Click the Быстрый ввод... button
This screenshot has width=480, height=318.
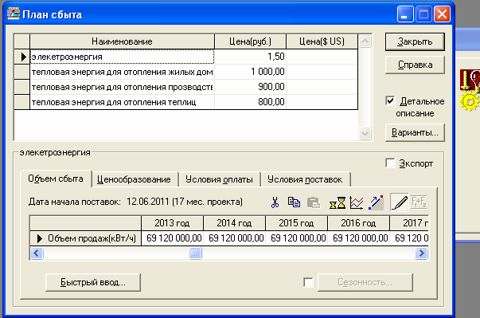coord(93,282)
